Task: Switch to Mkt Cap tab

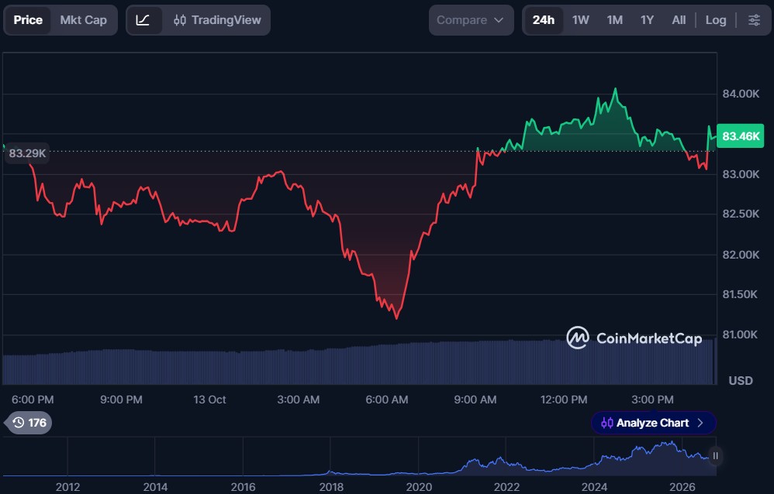Action: [84, 20]
